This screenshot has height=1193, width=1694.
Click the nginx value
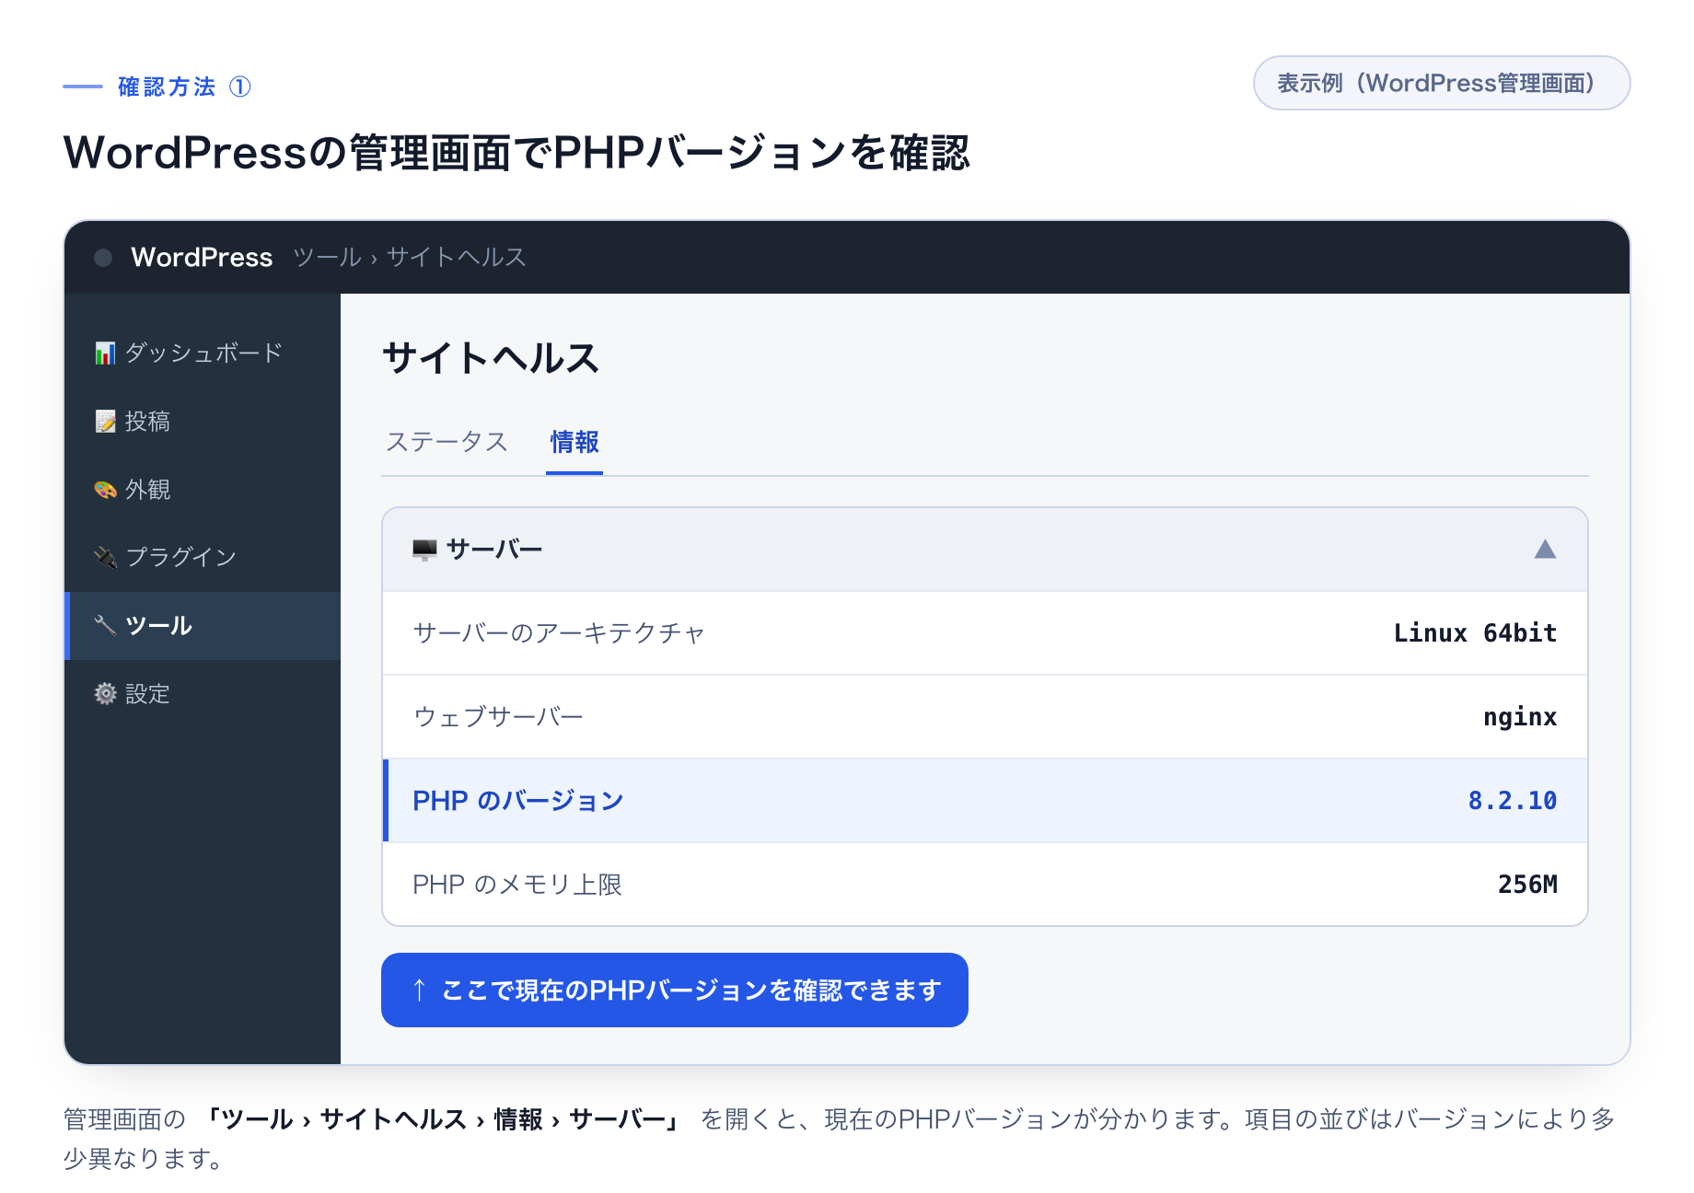click(x=1520, y=717)
